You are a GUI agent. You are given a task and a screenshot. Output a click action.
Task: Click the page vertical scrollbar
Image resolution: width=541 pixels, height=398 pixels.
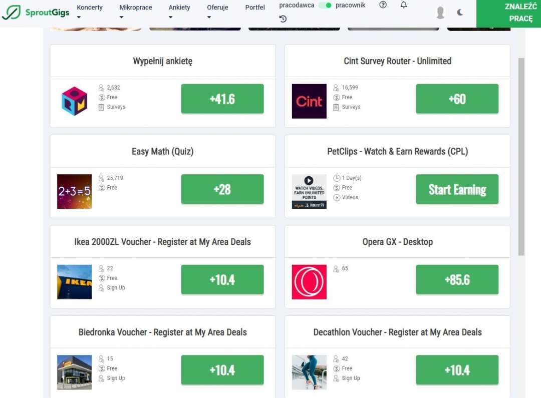pos(521,155)
